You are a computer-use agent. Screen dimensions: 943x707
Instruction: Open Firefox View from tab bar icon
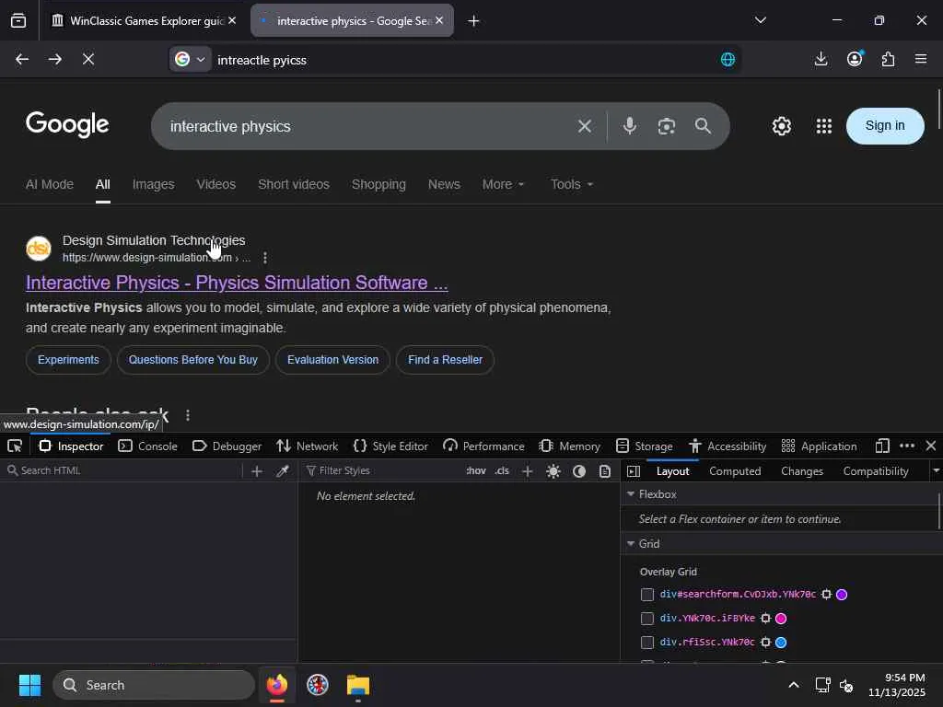click(18, 20)
